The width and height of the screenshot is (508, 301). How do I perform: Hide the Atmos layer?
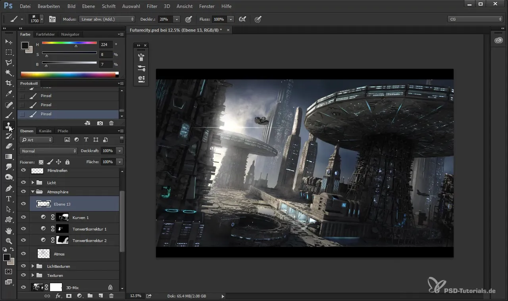pyautogui.click(x=23, y=254)
